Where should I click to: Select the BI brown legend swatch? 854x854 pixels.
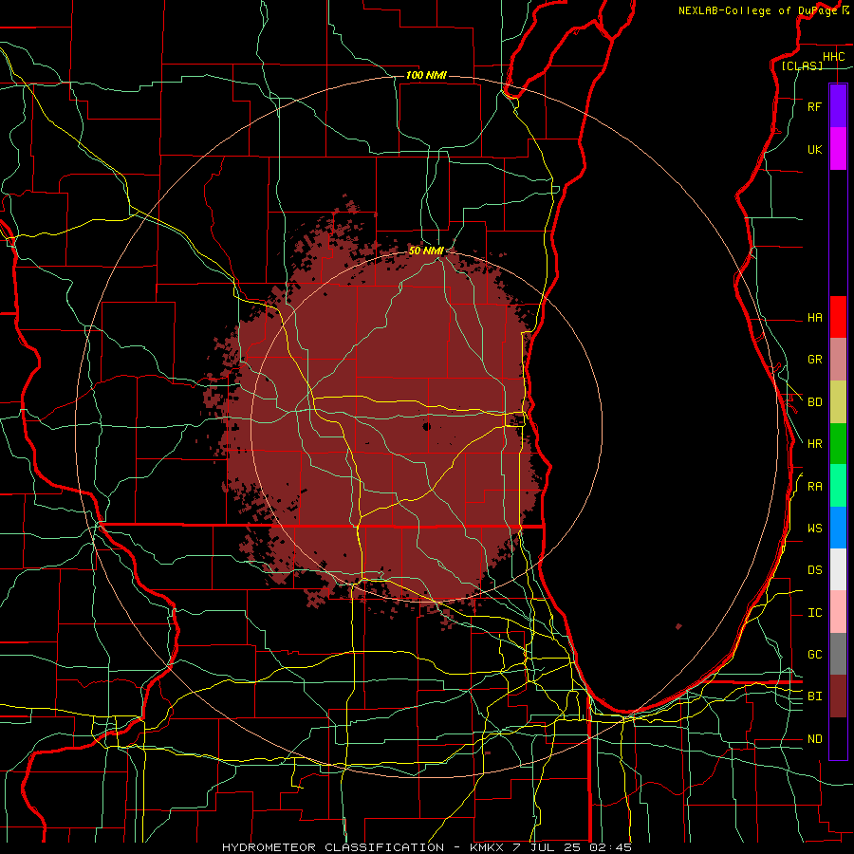point(838,696)
